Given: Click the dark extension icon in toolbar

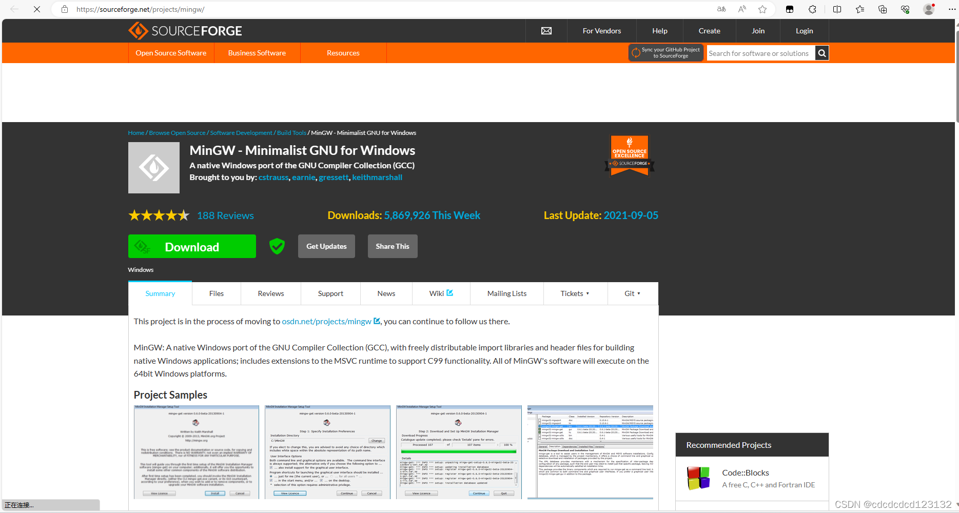Looking at the screenshot, I should coord(790,9).
